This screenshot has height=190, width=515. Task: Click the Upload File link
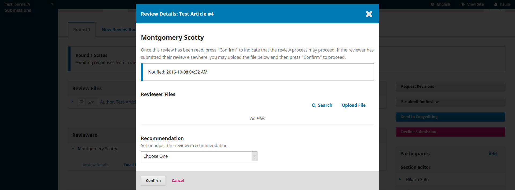(x=354, y=105)
